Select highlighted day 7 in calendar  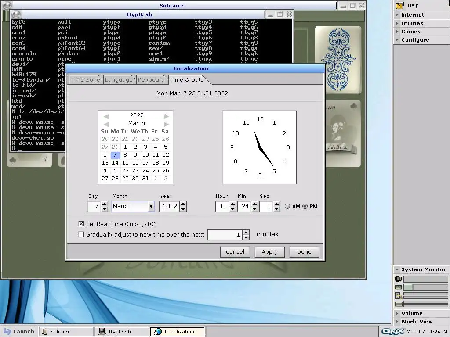(115, 155)
